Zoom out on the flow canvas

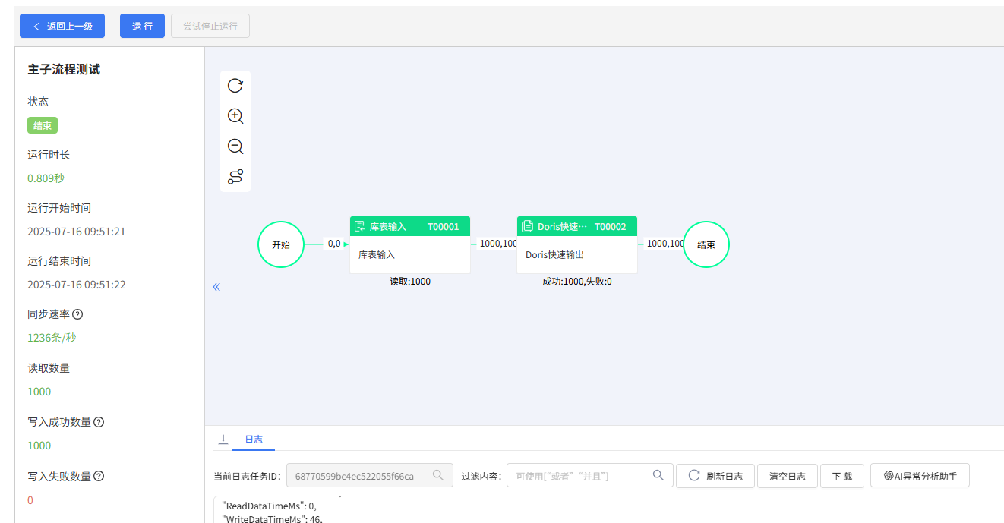click(235, 147)
